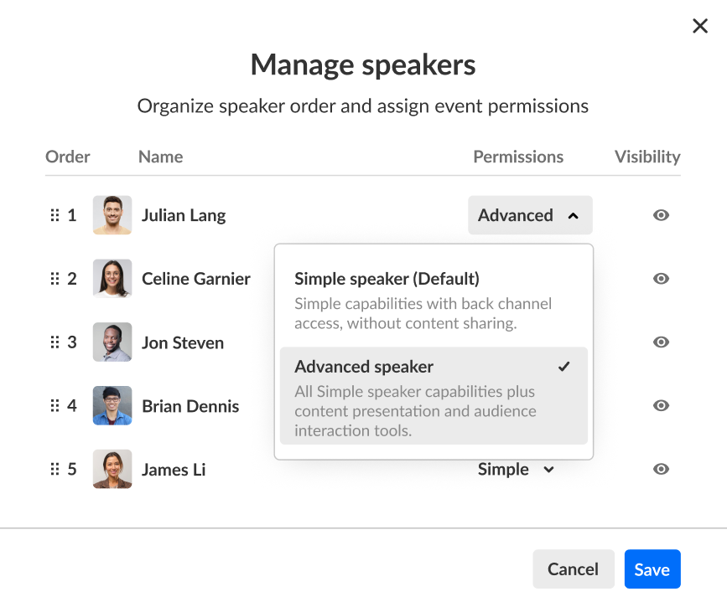
Task: Collapse the Advanced permissions dropdown
Action: pyautogui.click(x=530, y=215)
